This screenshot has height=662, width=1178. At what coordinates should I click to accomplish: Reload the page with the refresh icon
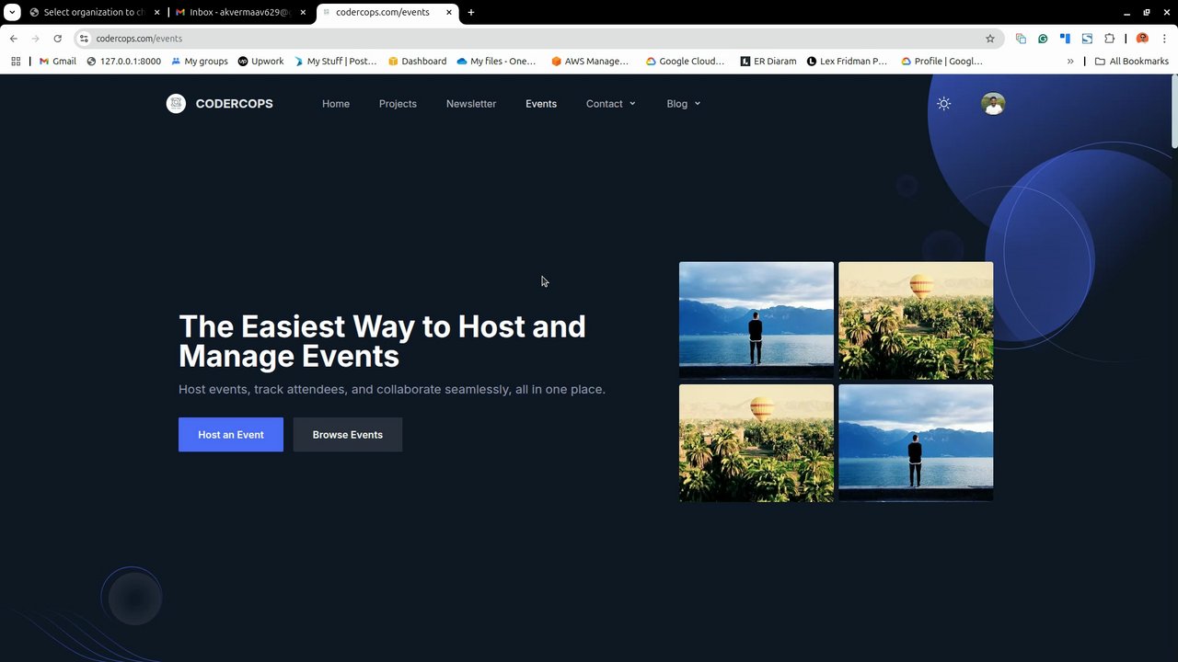(57, 39)
